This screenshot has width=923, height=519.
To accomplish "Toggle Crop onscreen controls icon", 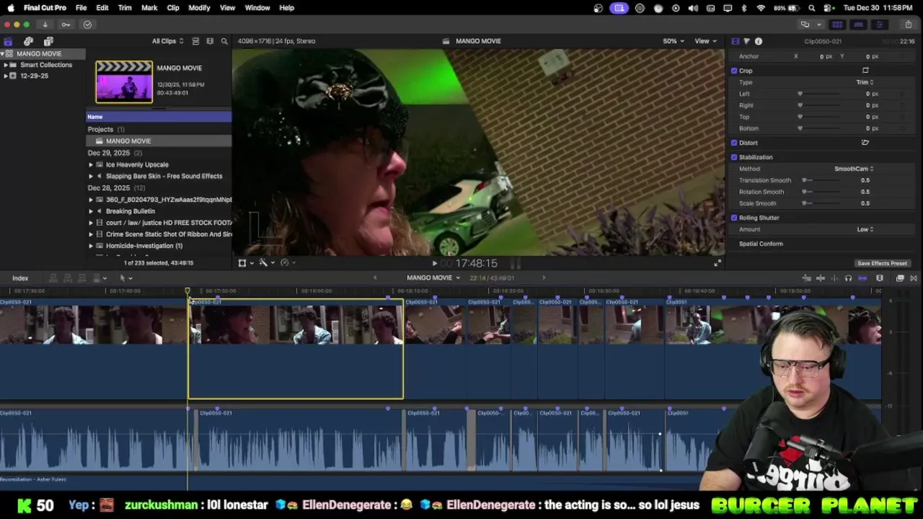I will [865, 71].
